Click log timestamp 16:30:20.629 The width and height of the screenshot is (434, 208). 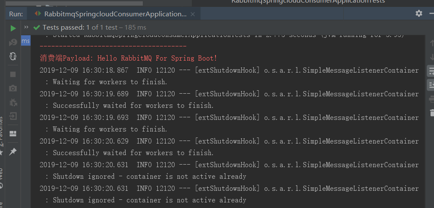click(x=105, y=141)
